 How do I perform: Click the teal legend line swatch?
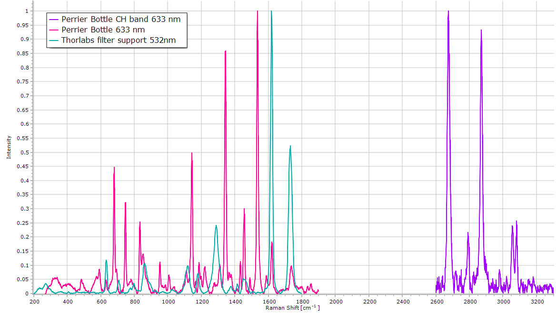[x=54, y=40]
